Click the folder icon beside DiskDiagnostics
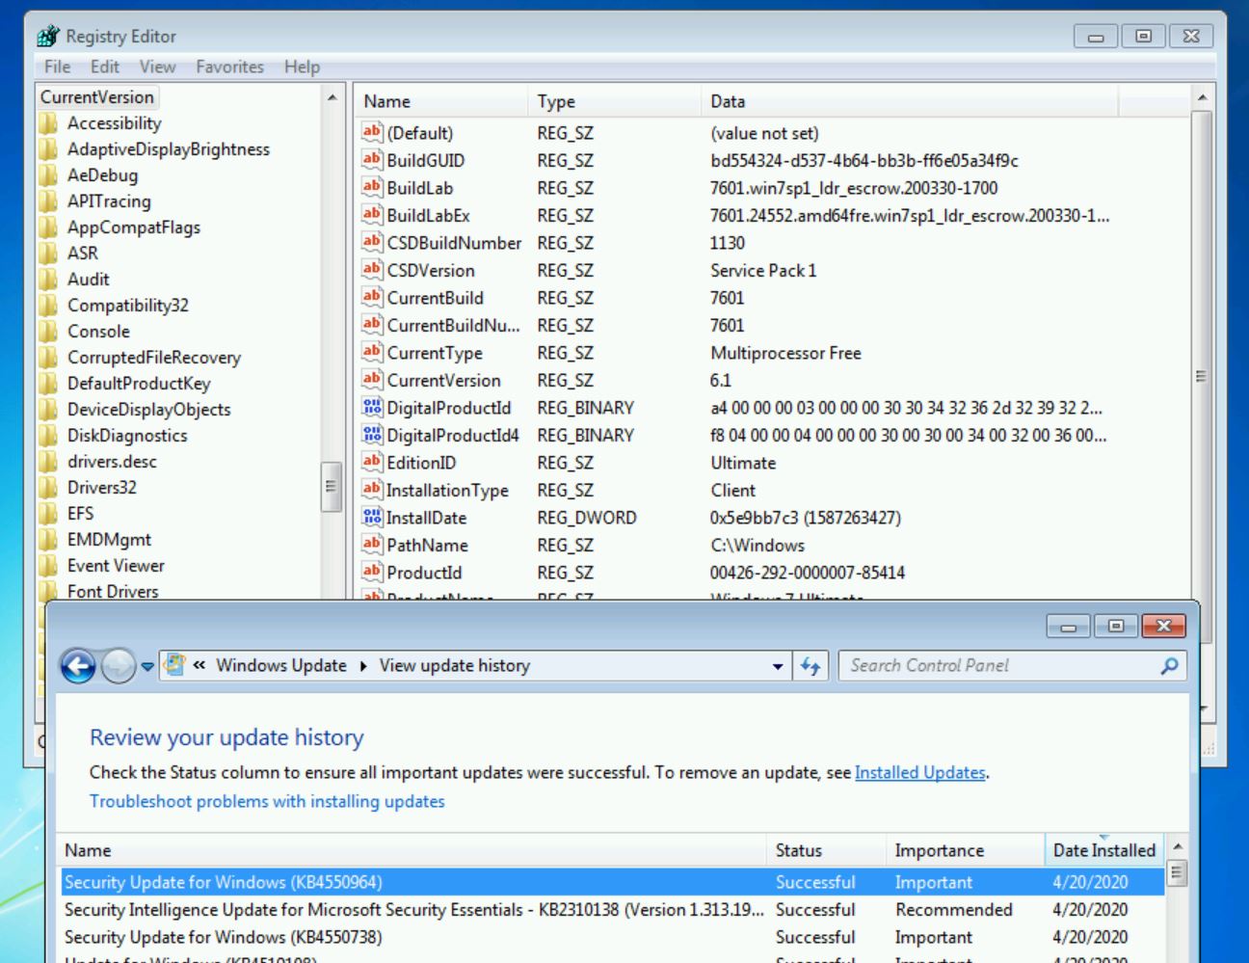Image resolution: width=1249 pixels, height=963 pixels. pos(48,436)
